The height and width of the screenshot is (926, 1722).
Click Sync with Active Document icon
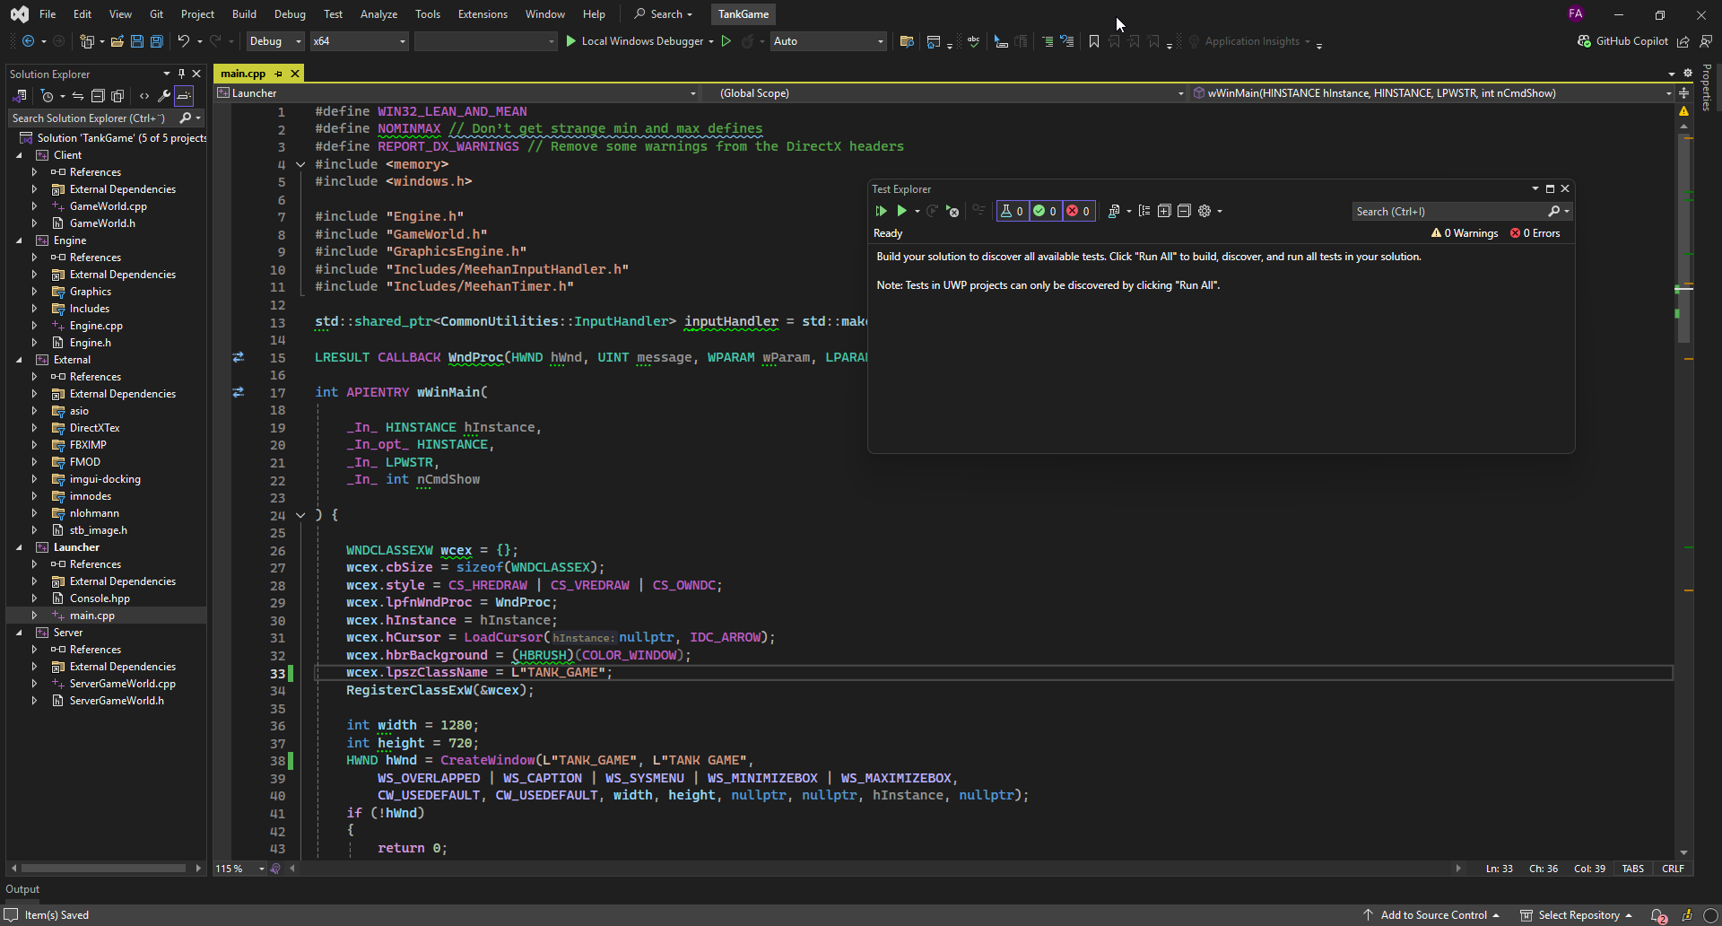[78, 96]
